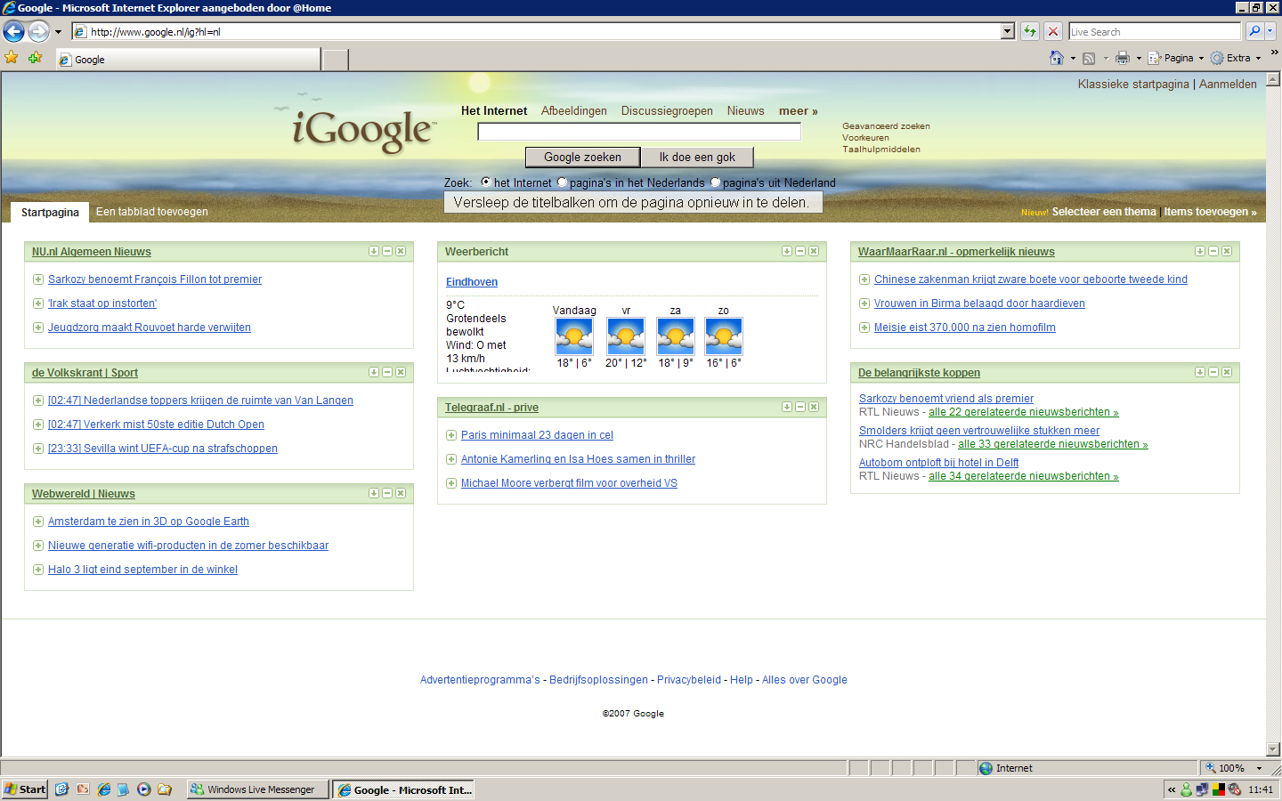Refresh the page with the green arrows icon
This screenshot has height=801, width=1282.
(1030, 31)
